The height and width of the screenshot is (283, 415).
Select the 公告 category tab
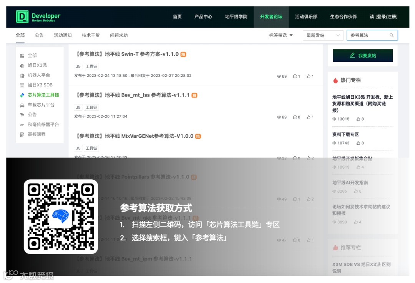coord(39,35)
